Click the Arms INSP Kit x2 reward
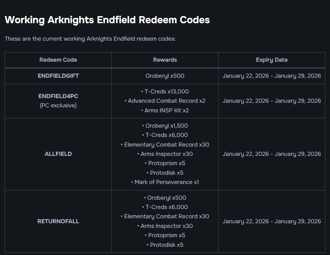330x255 pixels. [165, 111]
